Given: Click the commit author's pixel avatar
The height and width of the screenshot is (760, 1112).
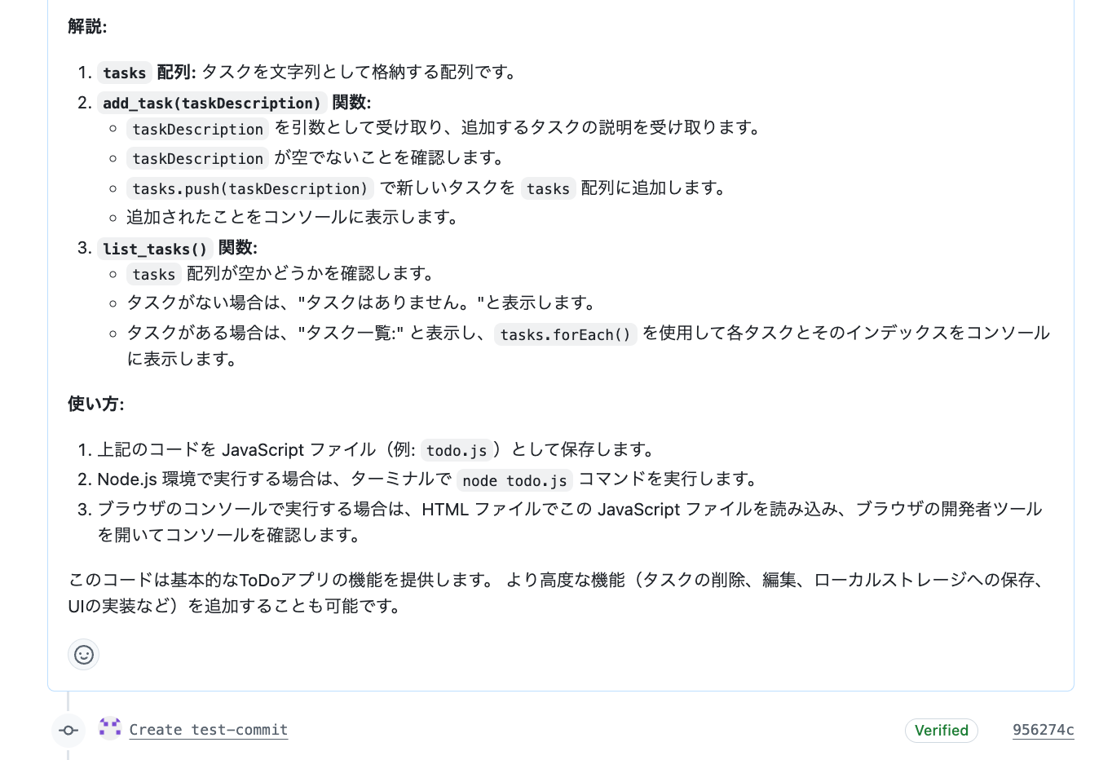Looking at the screenshot, I should (110, 727).
